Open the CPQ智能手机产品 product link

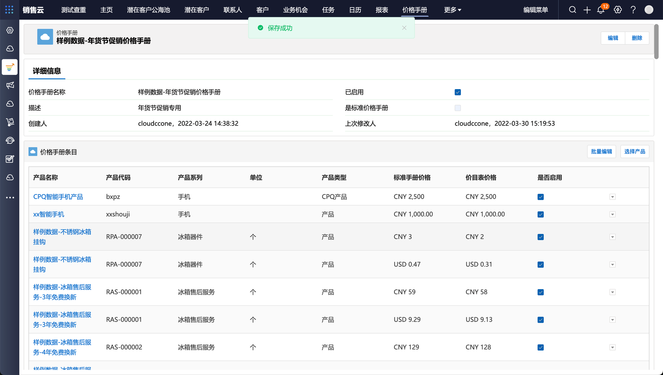coord(58,197)
